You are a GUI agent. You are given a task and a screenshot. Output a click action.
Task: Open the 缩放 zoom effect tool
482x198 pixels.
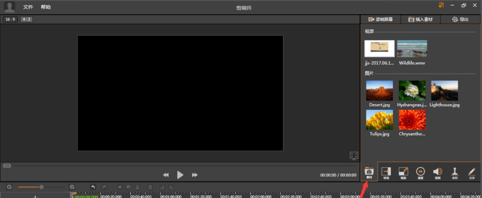[403, 173]
